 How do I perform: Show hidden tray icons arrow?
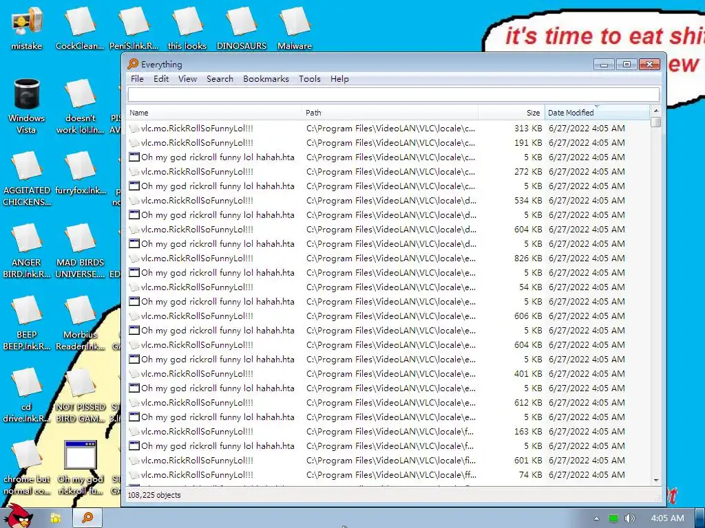click(596, 518)
